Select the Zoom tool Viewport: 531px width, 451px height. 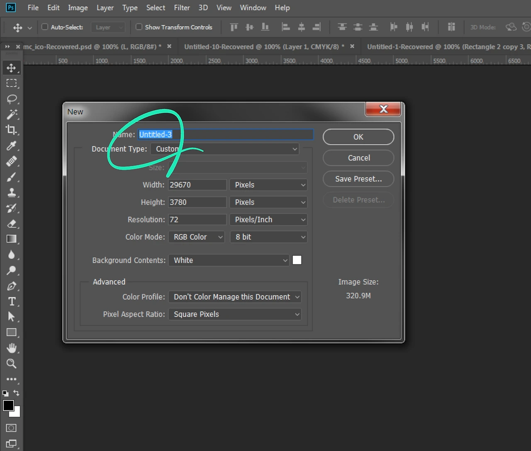(11, 364)
